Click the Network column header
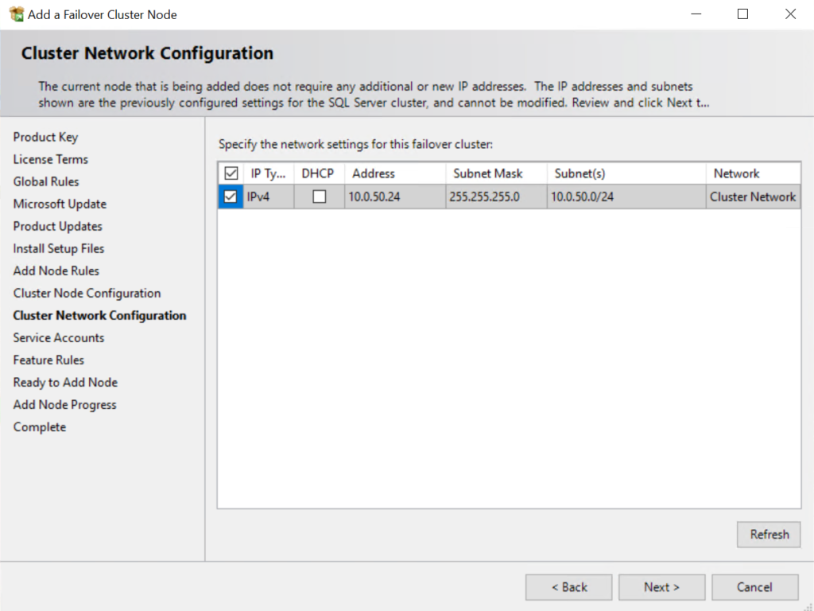Viewport: 814px width, 611px height. pos(735,173)
